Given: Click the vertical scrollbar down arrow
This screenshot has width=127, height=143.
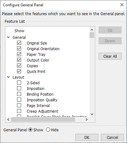Looking at the screenshot, I should [92, 114].
